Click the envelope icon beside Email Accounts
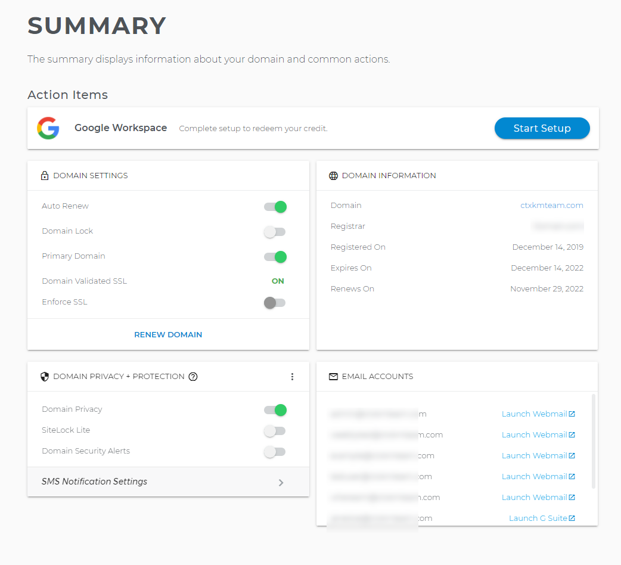621x565 pixels. click(333, 376)
